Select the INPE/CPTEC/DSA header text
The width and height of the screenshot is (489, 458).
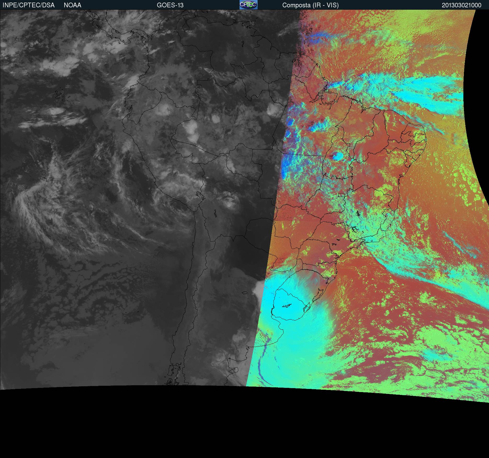tap(29, 5)
